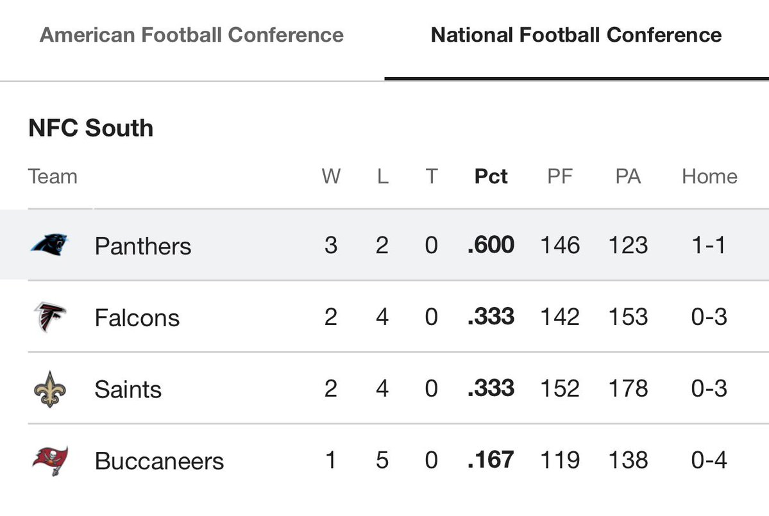Open the Falcons team page
The height and width of the screenshot is (516, 769).
pos(137,317)
